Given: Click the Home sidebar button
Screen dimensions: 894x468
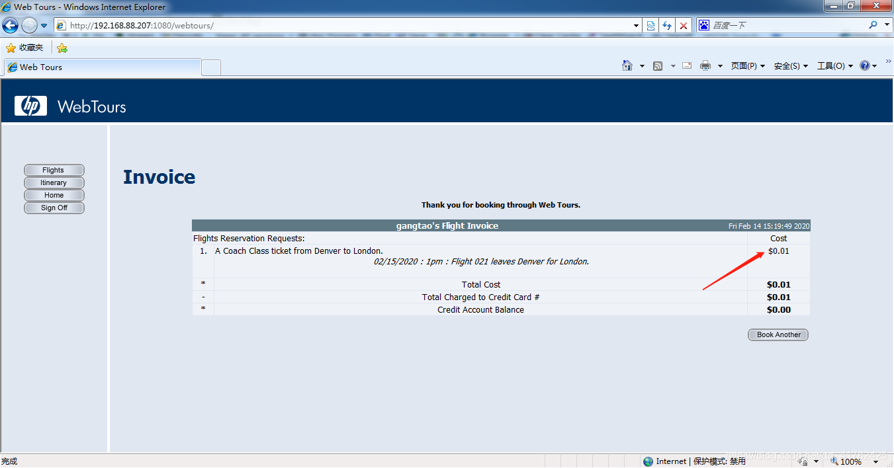Looking at the screenshot, I should pyautogui.click(x=54, y=195).
